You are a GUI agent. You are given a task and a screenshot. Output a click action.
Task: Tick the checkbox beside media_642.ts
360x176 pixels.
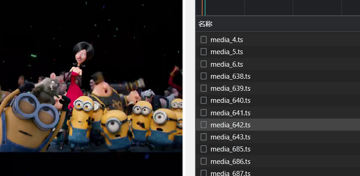click(x=203, y=125)
